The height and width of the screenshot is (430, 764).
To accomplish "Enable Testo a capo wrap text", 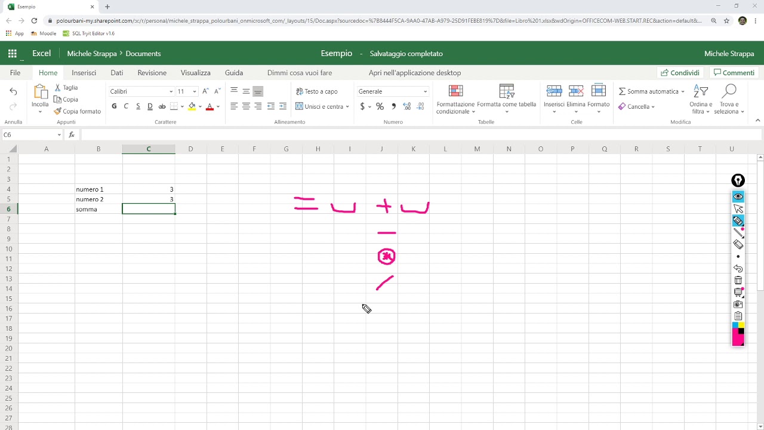I will point(317,91).
